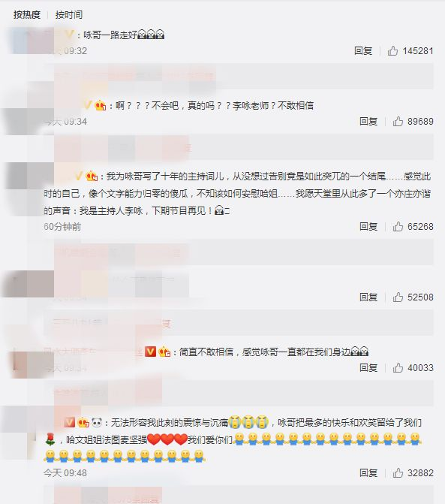Click thumbs-up icon beside 32882
This screenshot has height=504, width=445.
tap(398, 472)
